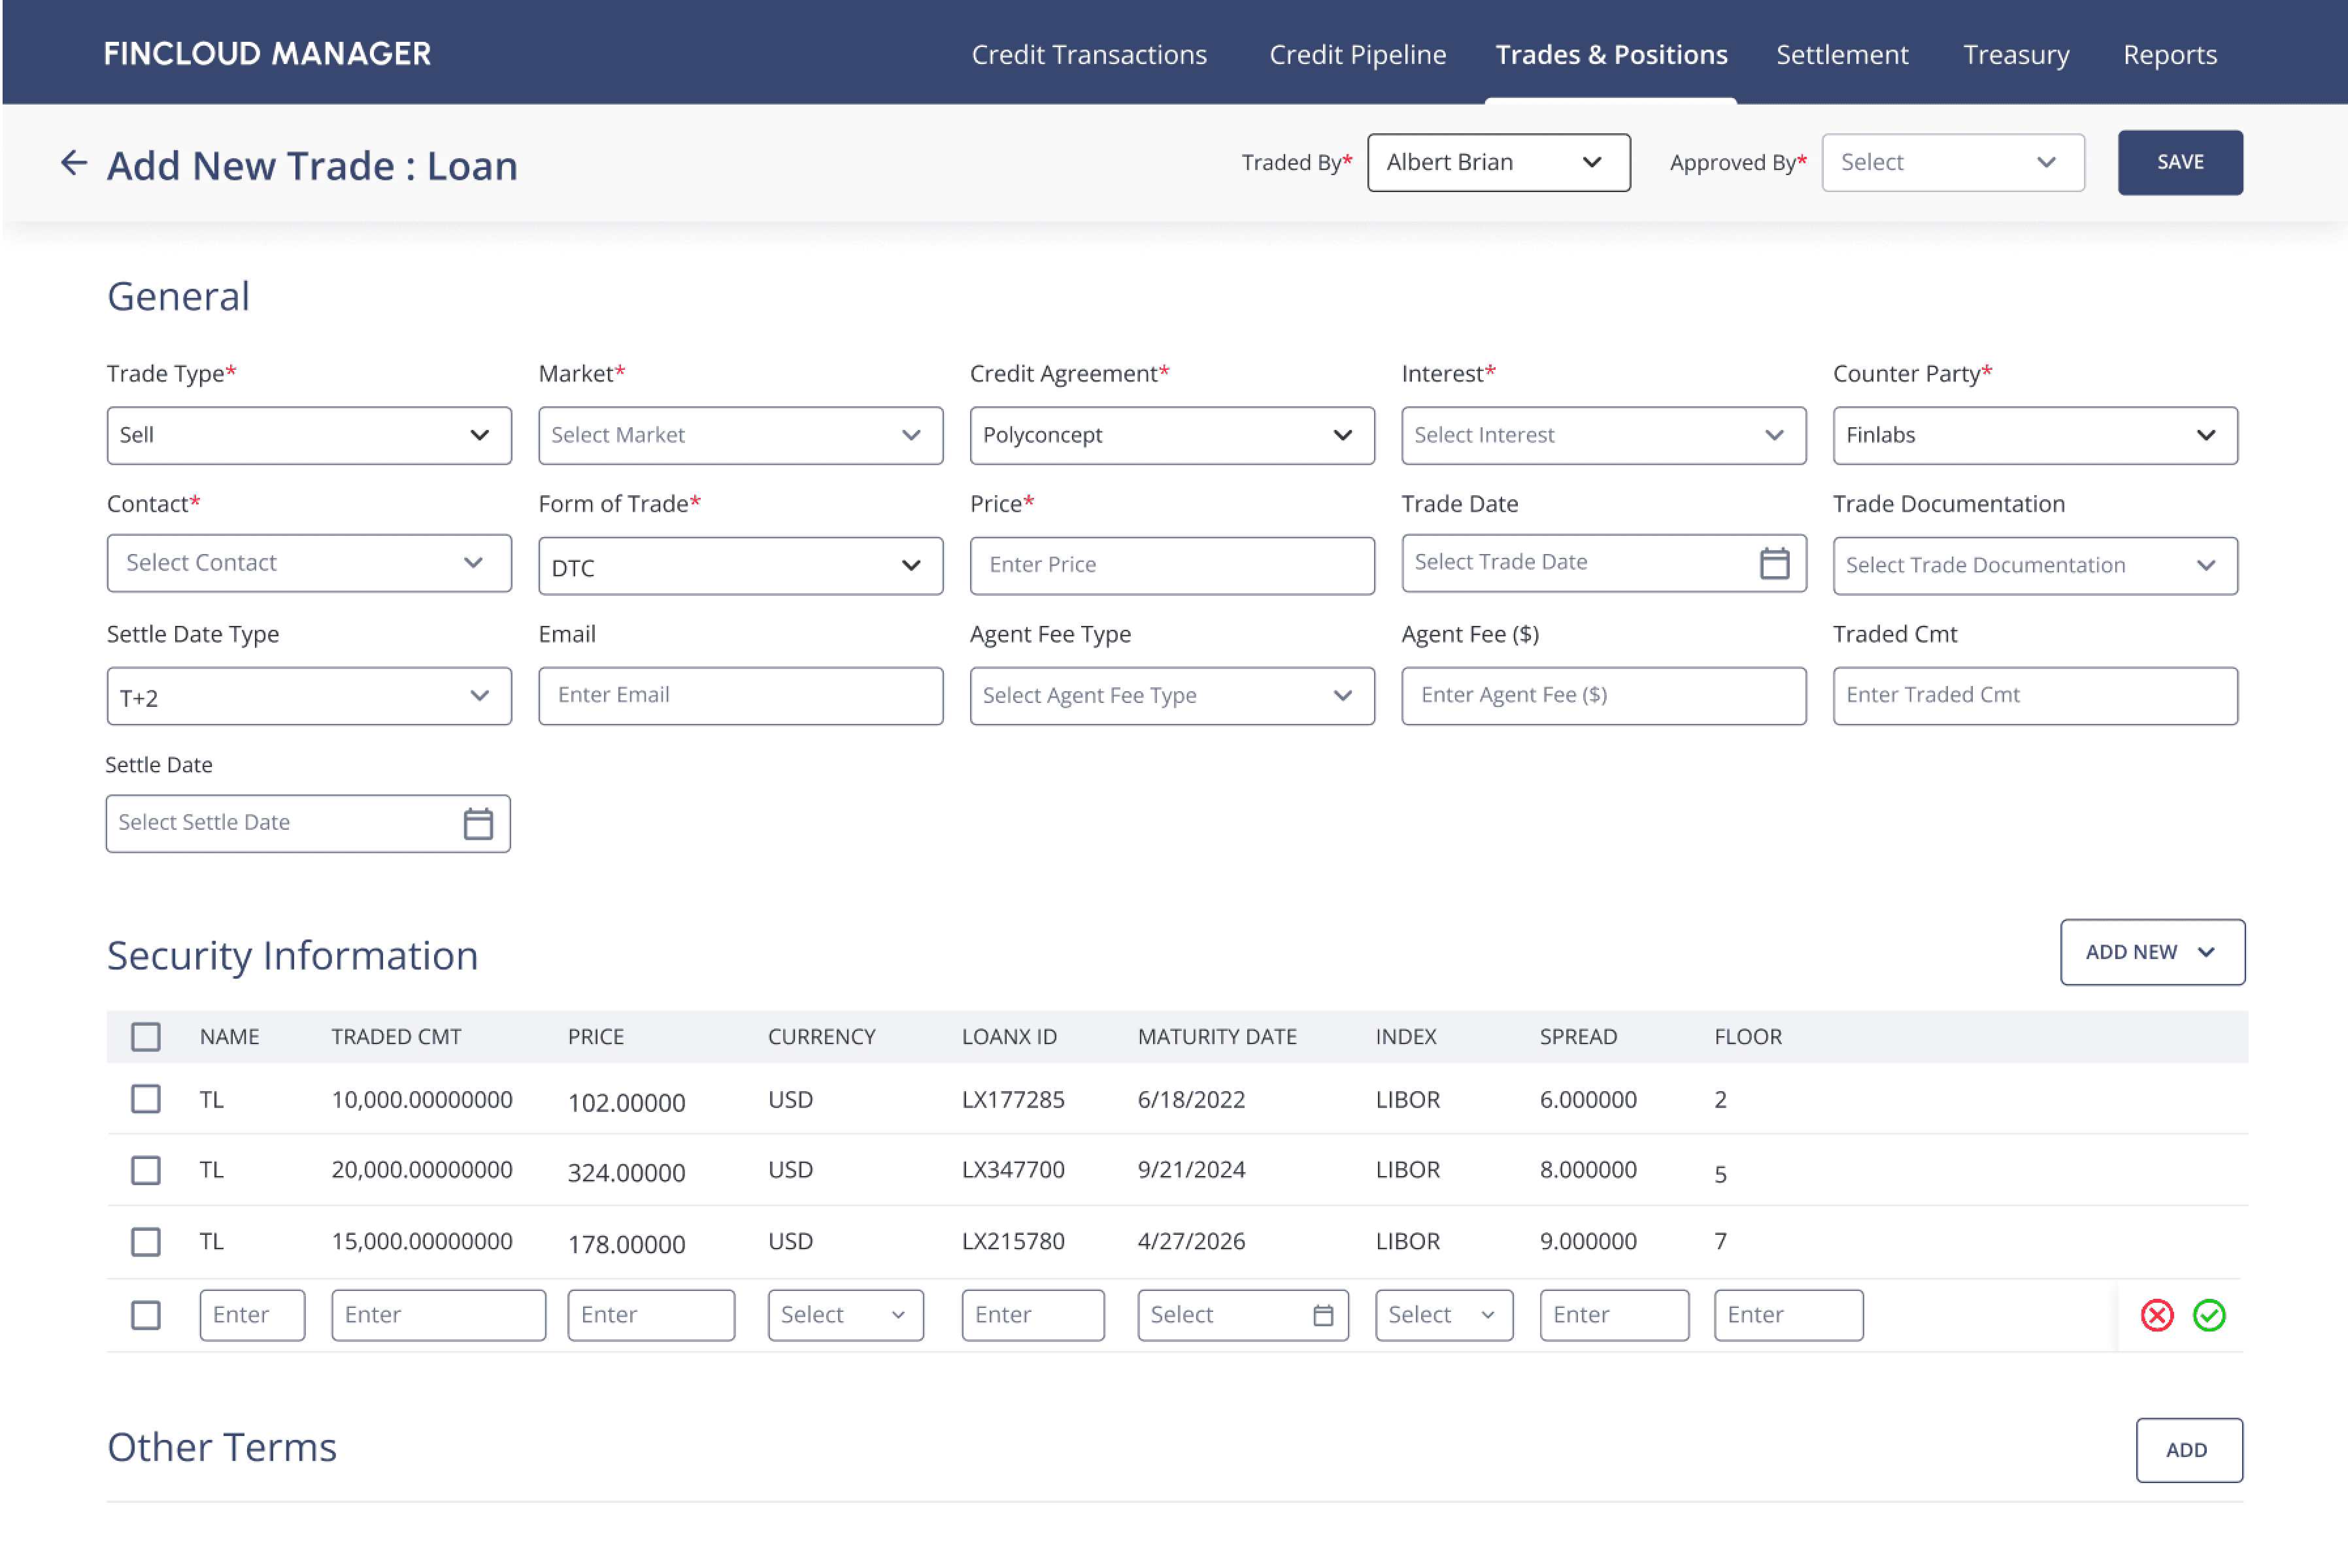Open the Approved By dropdown
Image resolution: width=2348 pixels, height=1568 pixels.
point(1953,162)
